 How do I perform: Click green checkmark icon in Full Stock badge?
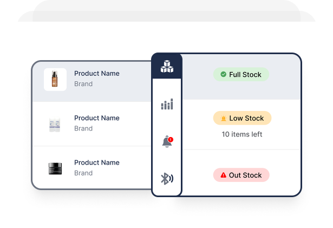pyautogui.click(x=223, y=75)
